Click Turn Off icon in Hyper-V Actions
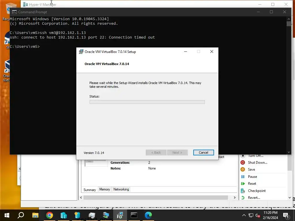295x221 pixels. tap(243, 156)
